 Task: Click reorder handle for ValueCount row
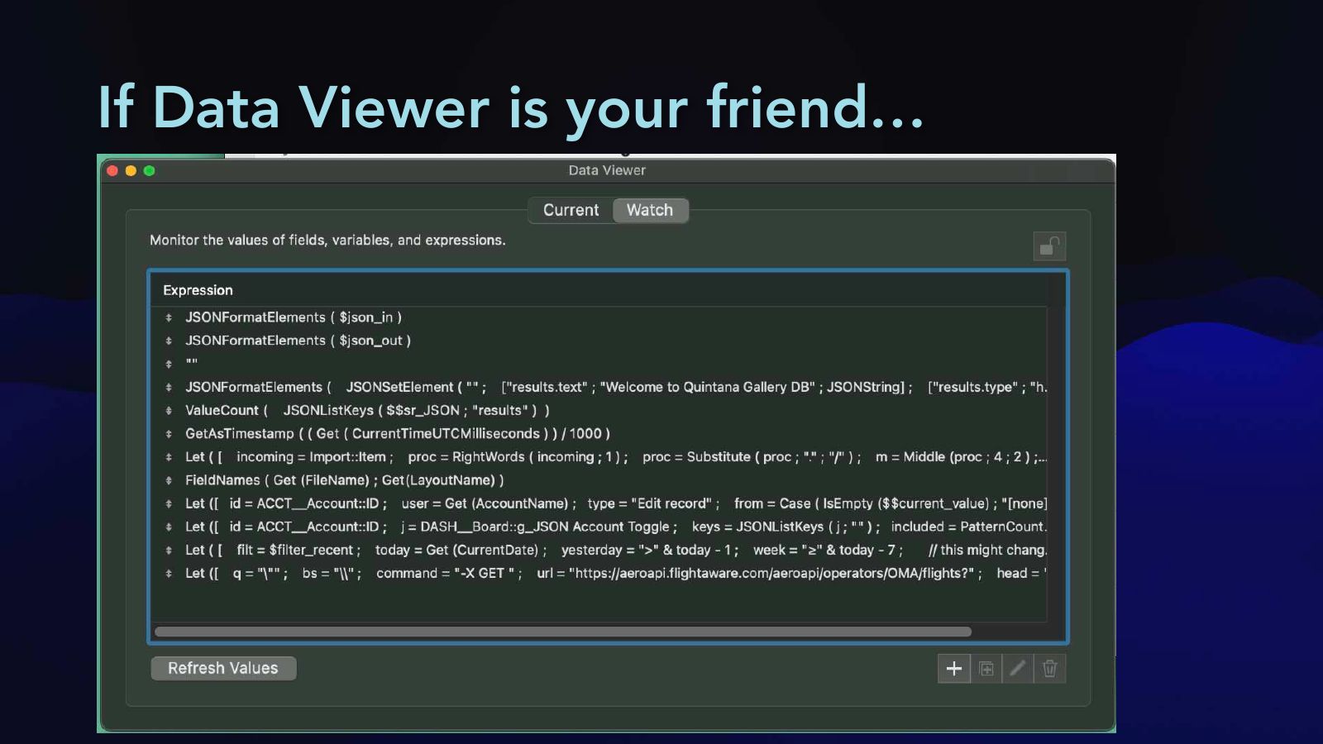[x=169, y=411]
